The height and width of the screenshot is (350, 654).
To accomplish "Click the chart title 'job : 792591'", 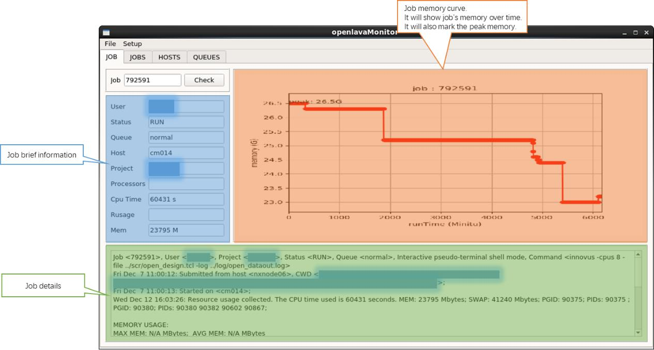I will [445, 88].
